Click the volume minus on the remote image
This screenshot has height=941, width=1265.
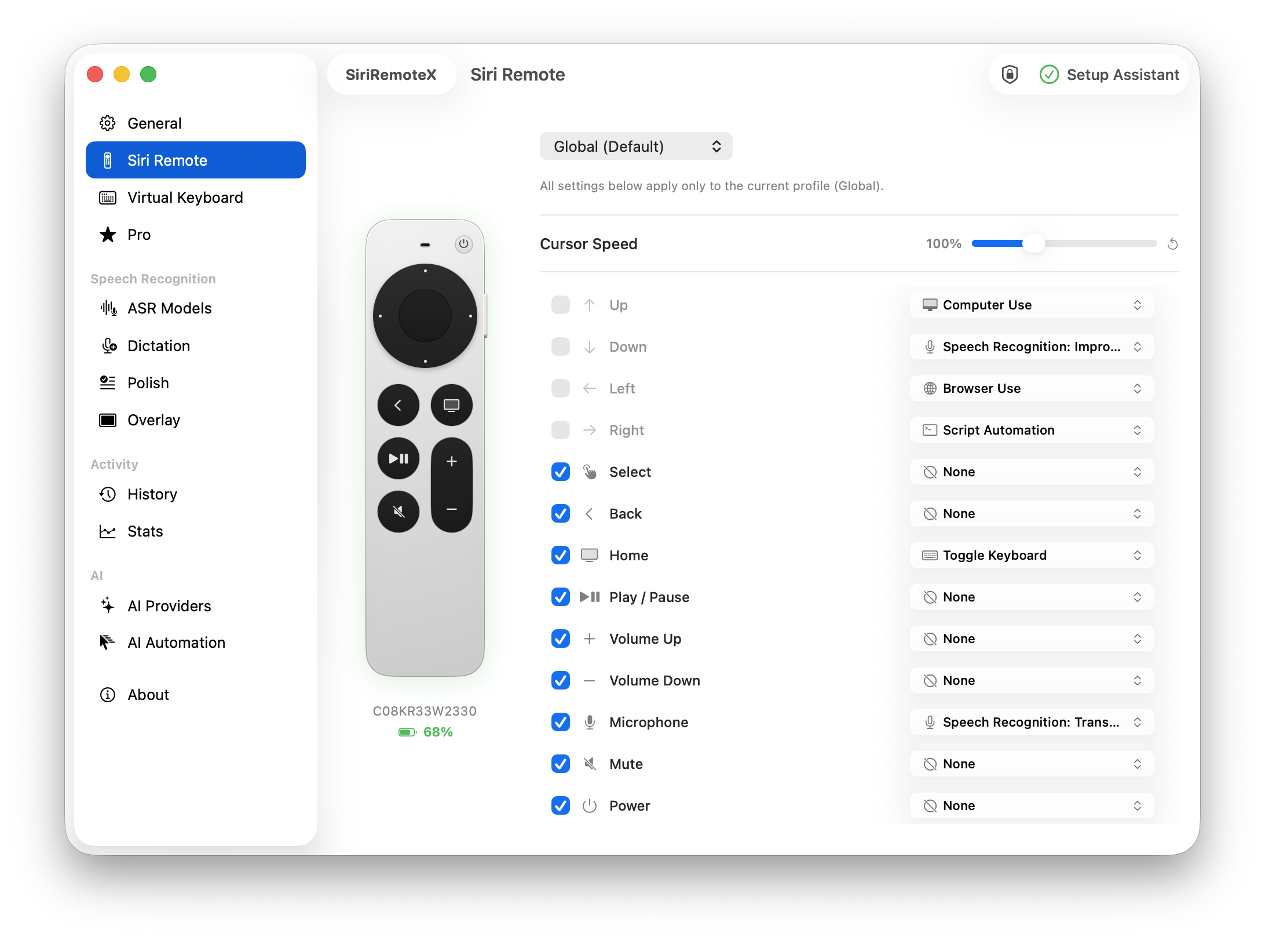(x=452, y=509)
